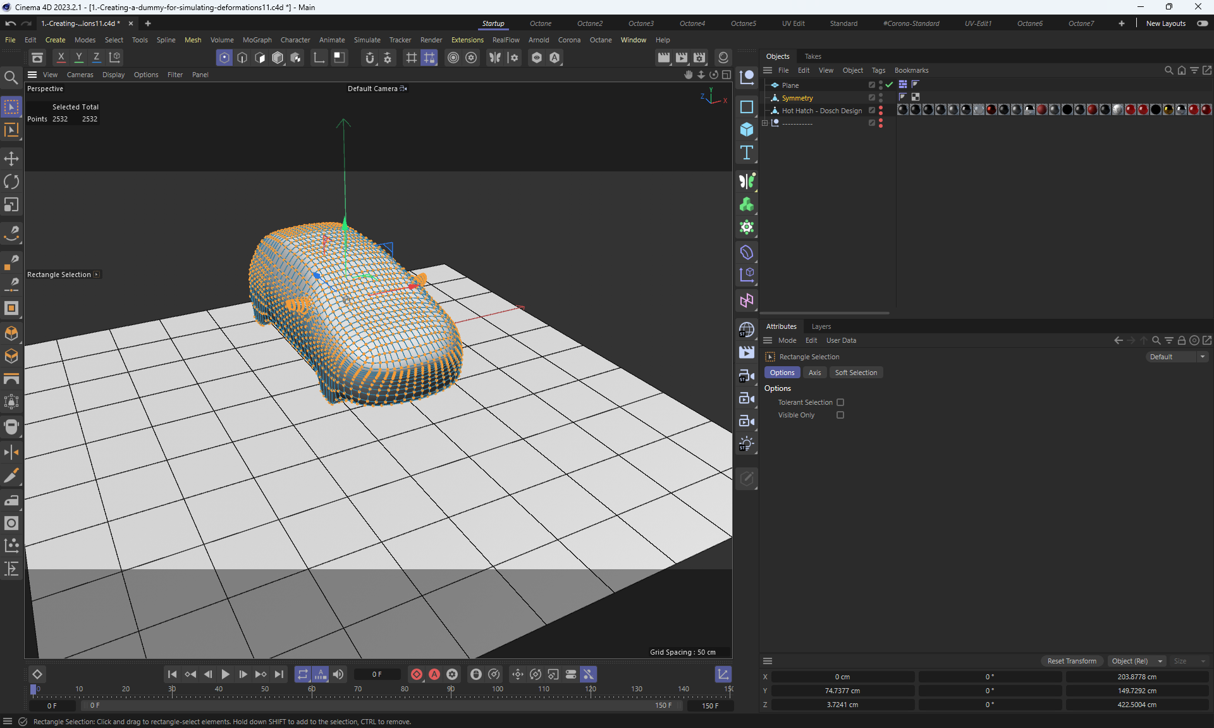1214x728 pixels.
Task: Open the MoGraph menu
Action: [x=257, y=40]
